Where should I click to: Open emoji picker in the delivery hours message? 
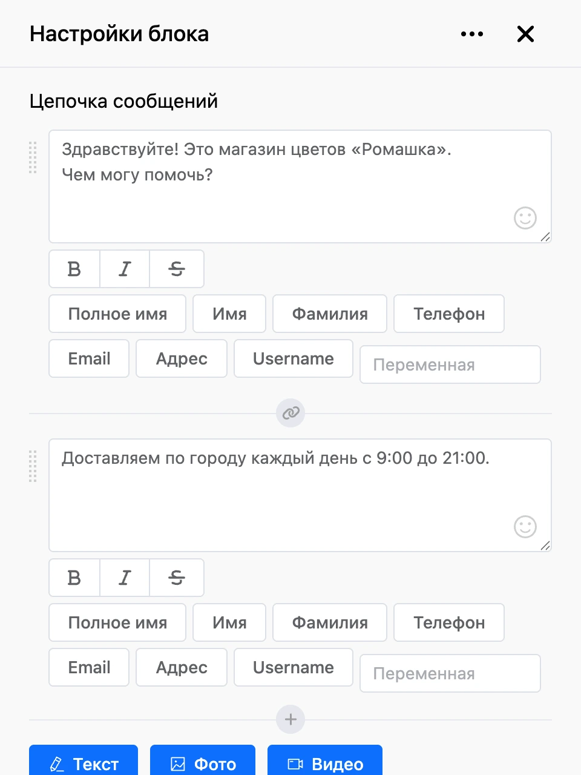point(525,527)
